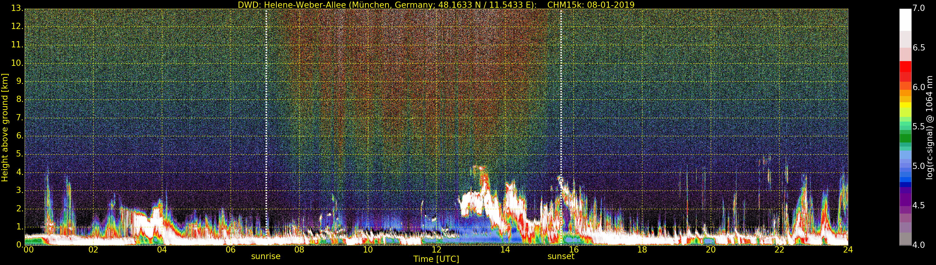This screenshot has height=265, width=936.
Task: Click time axis tick '16'
Action: coord(574,250)
